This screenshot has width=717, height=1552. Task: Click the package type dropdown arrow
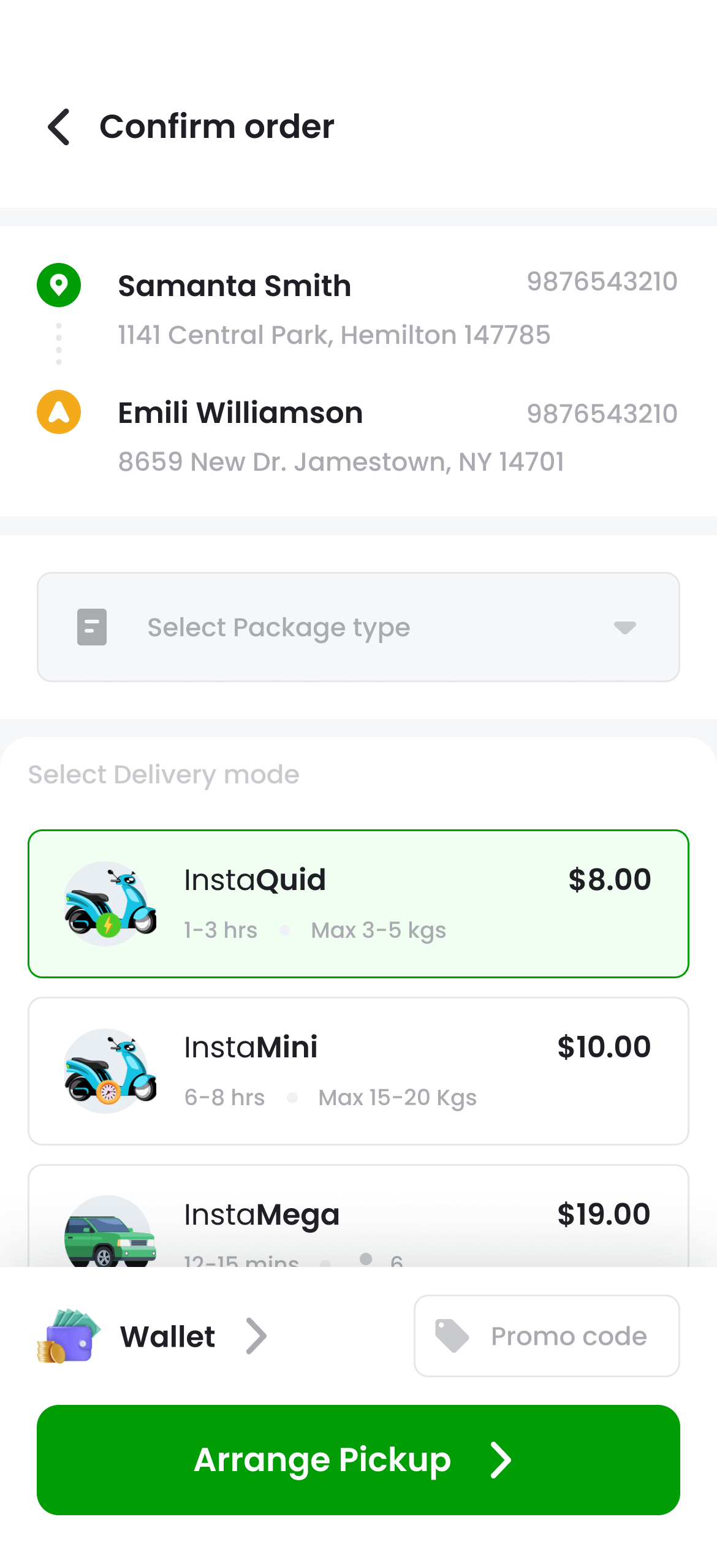tap(625, 627)
